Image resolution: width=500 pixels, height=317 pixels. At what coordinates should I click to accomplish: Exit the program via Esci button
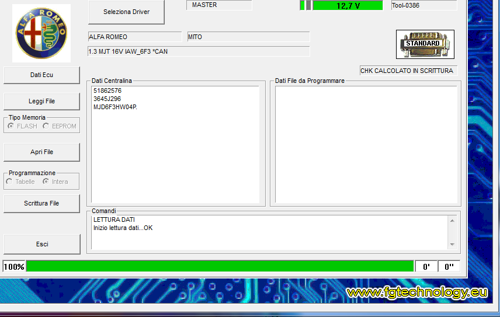pos(42,244)
